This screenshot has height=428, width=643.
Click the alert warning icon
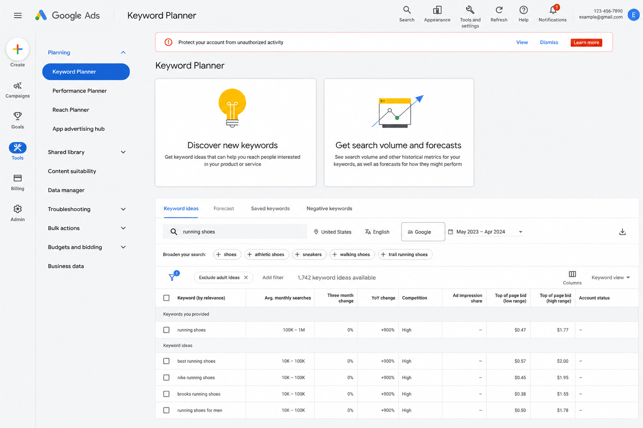tap(168, 42)
